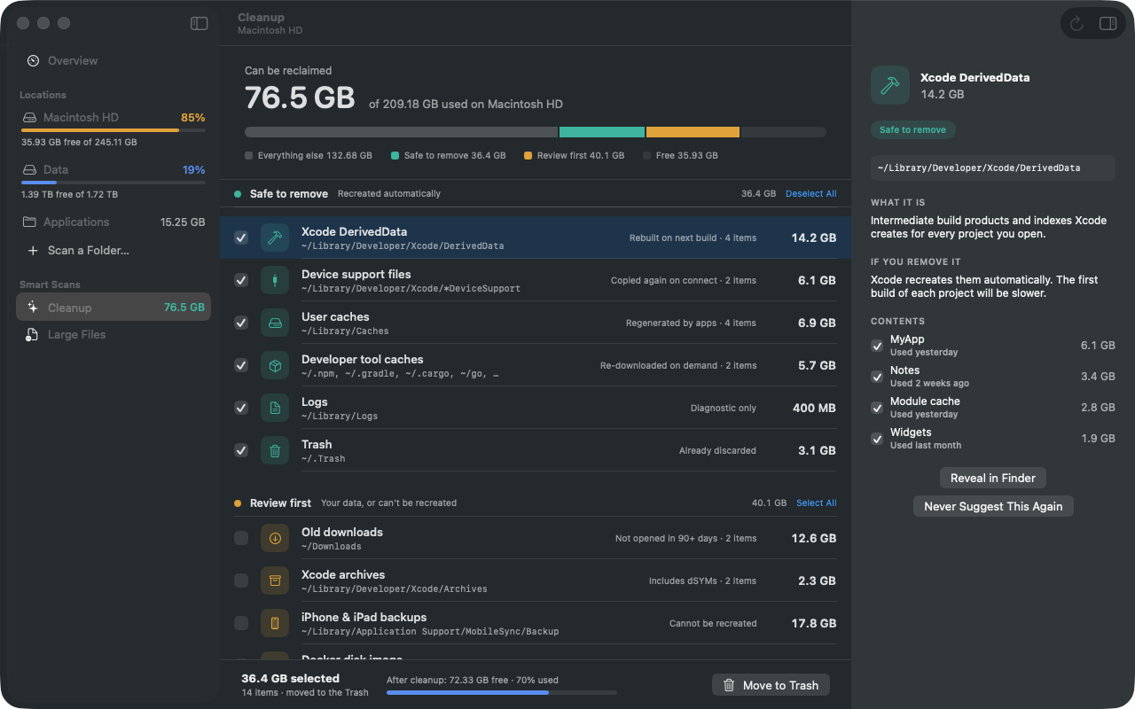Click the 17.8 GB backups size

(x=814, y=623)
